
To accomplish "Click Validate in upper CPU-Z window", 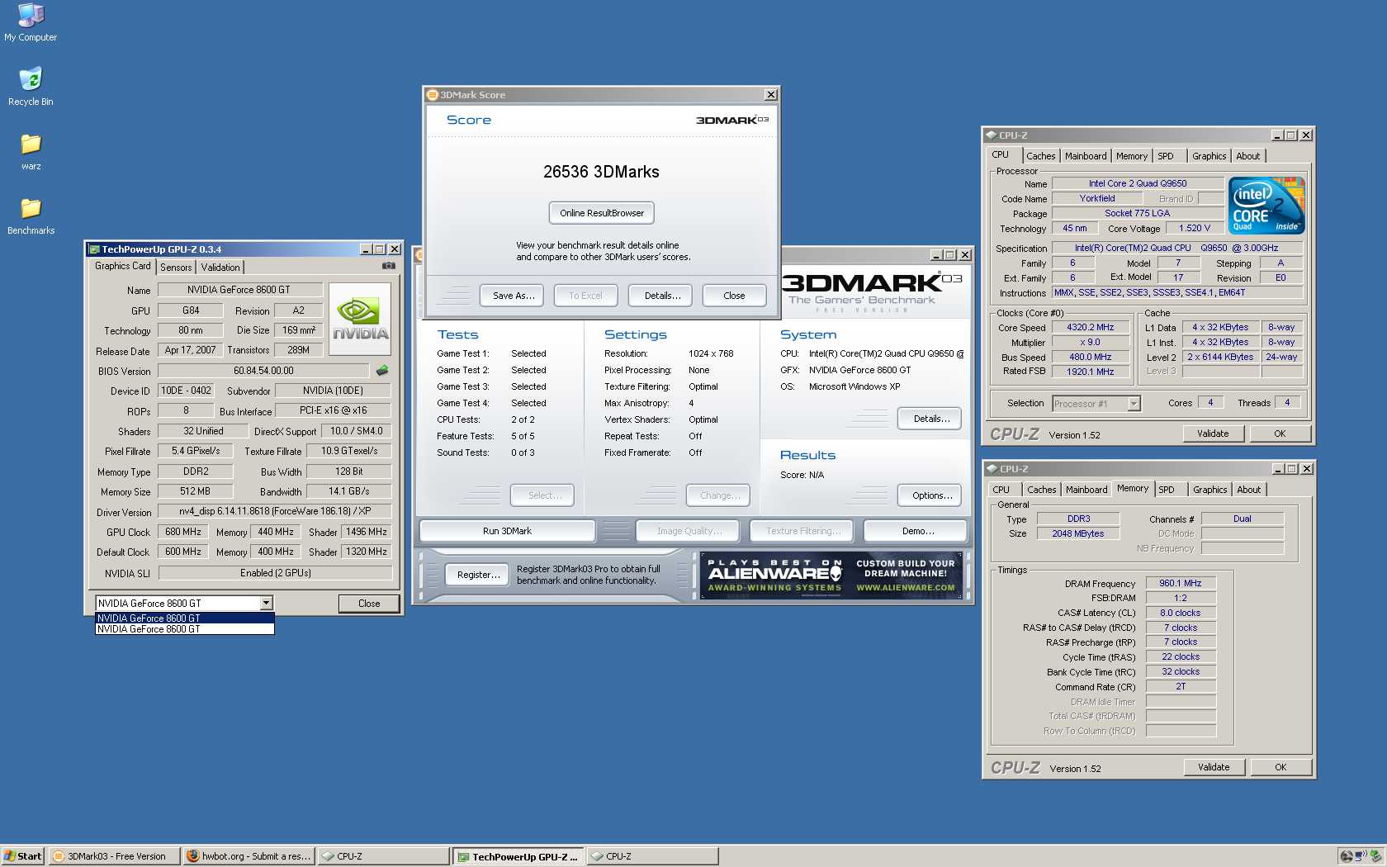I will [1213, 433].
